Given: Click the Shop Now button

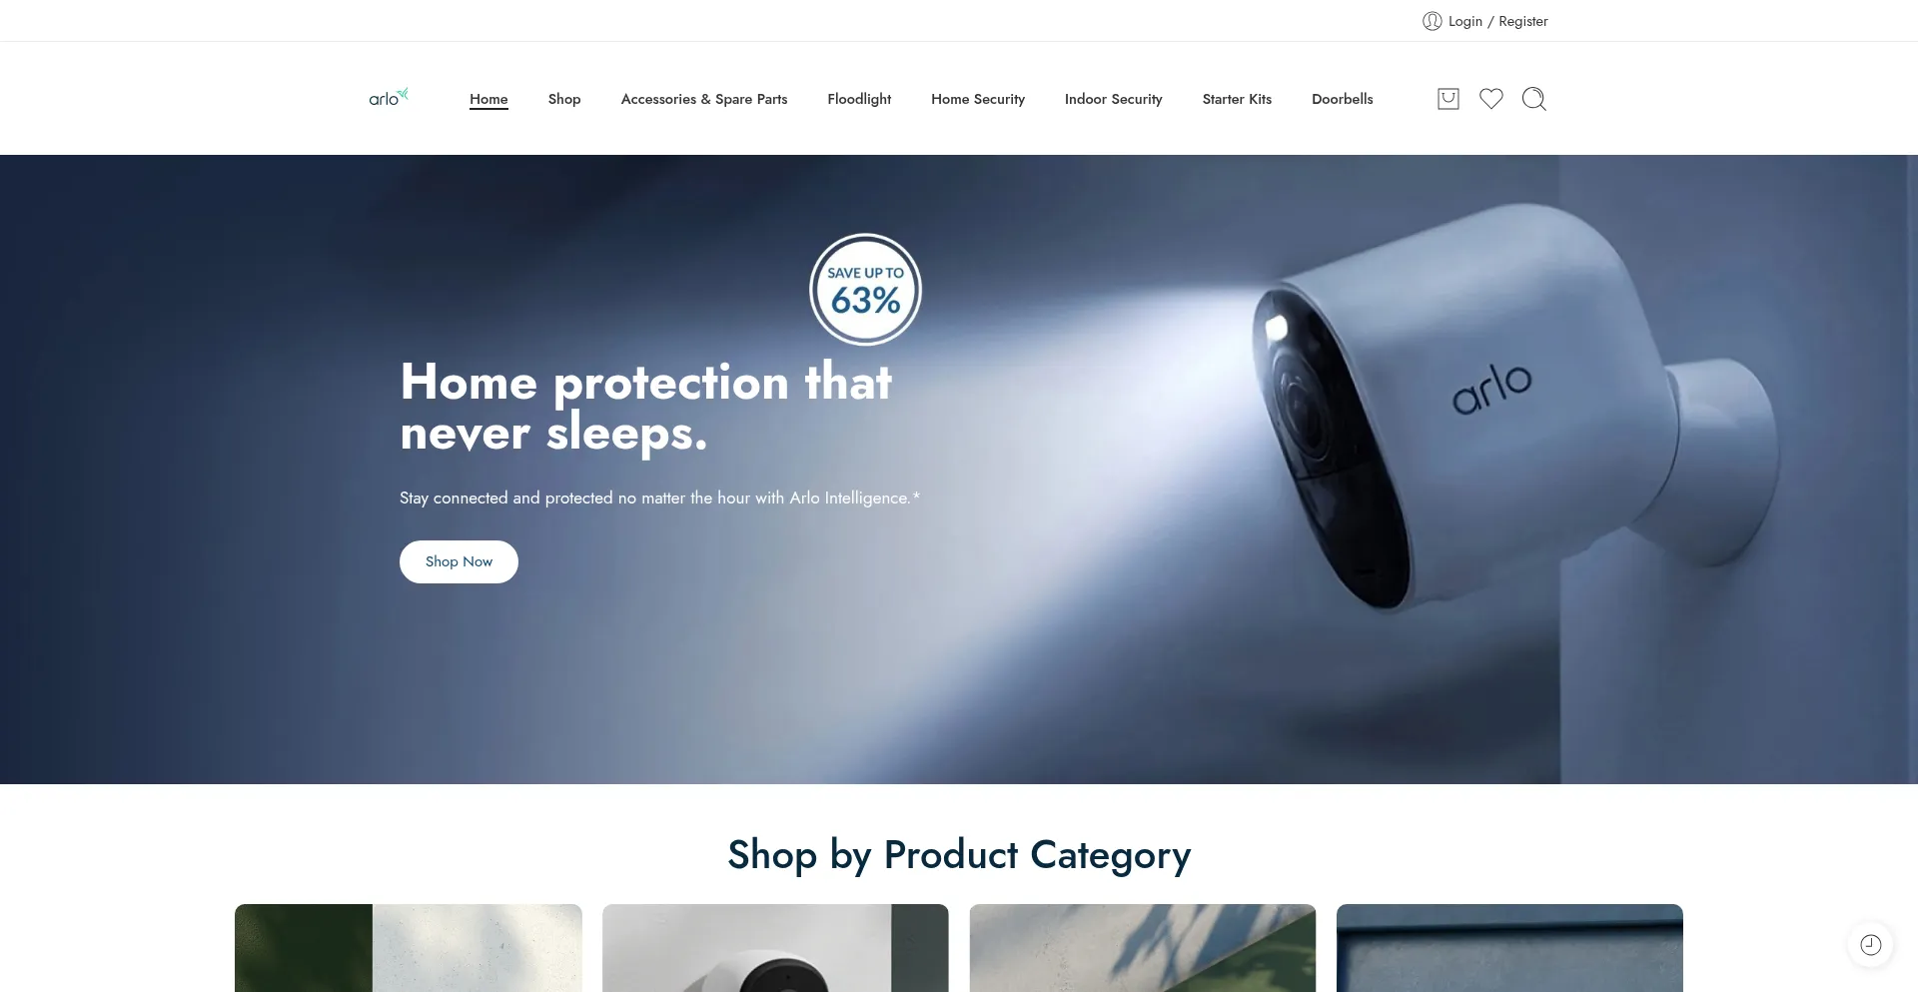Looking at the screenshot, I should click(459, 561).
